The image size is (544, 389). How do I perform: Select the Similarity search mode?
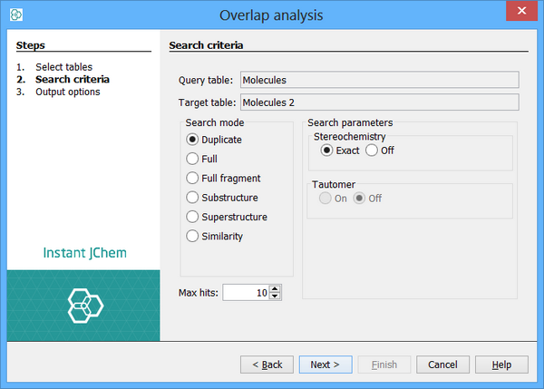192,237
